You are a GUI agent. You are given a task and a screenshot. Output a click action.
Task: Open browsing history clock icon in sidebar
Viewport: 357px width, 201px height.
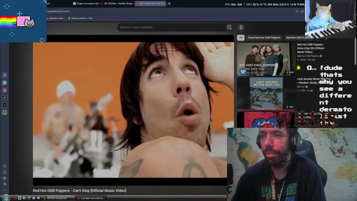[x=4, y=172]
